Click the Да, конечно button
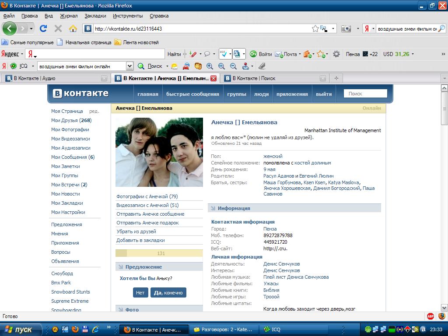The width and height of the screenshot is (448, 336). (x=168, y=293)
